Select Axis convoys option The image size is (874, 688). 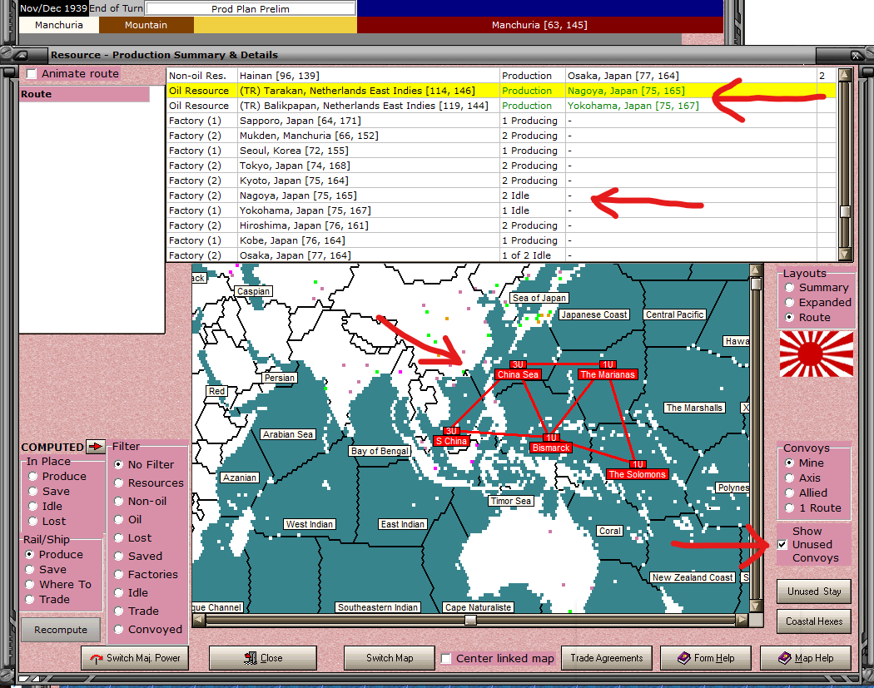(789, 478)
